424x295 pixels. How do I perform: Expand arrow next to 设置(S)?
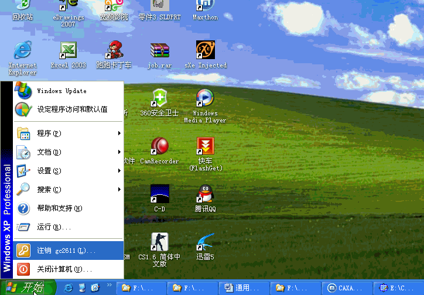tap(119, 171)
